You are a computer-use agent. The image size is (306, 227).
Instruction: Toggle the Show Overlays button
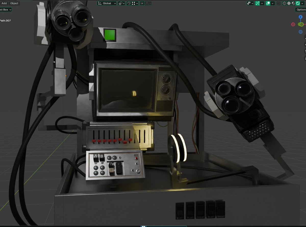tap(268, 3)
